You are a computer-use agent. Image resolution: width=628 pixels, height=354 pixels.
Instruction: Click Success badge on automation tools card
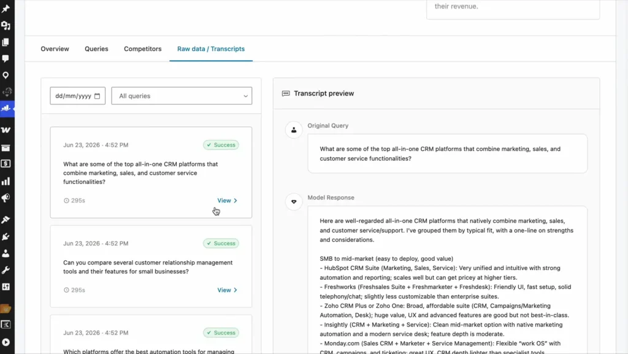pos(221,333)
